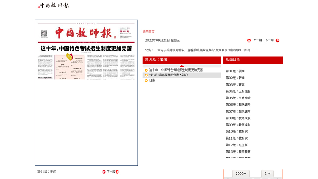Open the 2006 year dropdown
The image size is (318, 179).
[241, 173]
